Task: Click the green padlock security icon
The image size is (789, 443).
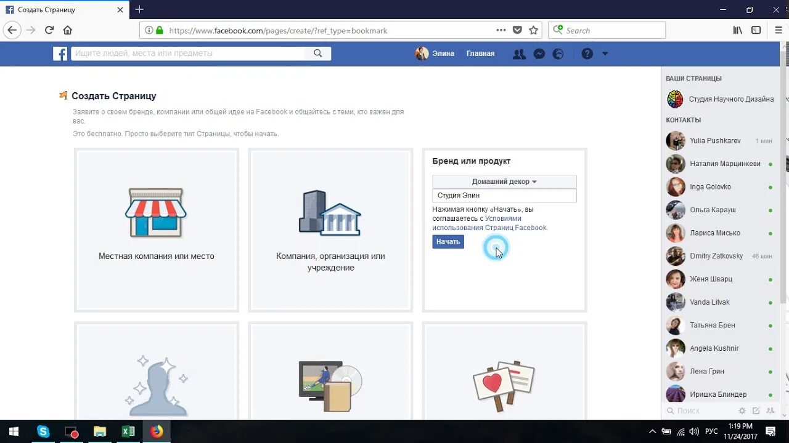Action: point(160,30)
